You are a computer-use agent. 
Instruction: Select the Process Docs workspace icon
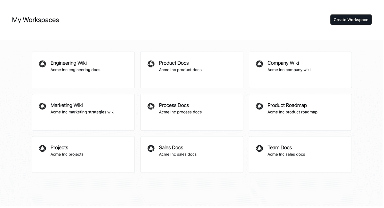pos(151,106)
